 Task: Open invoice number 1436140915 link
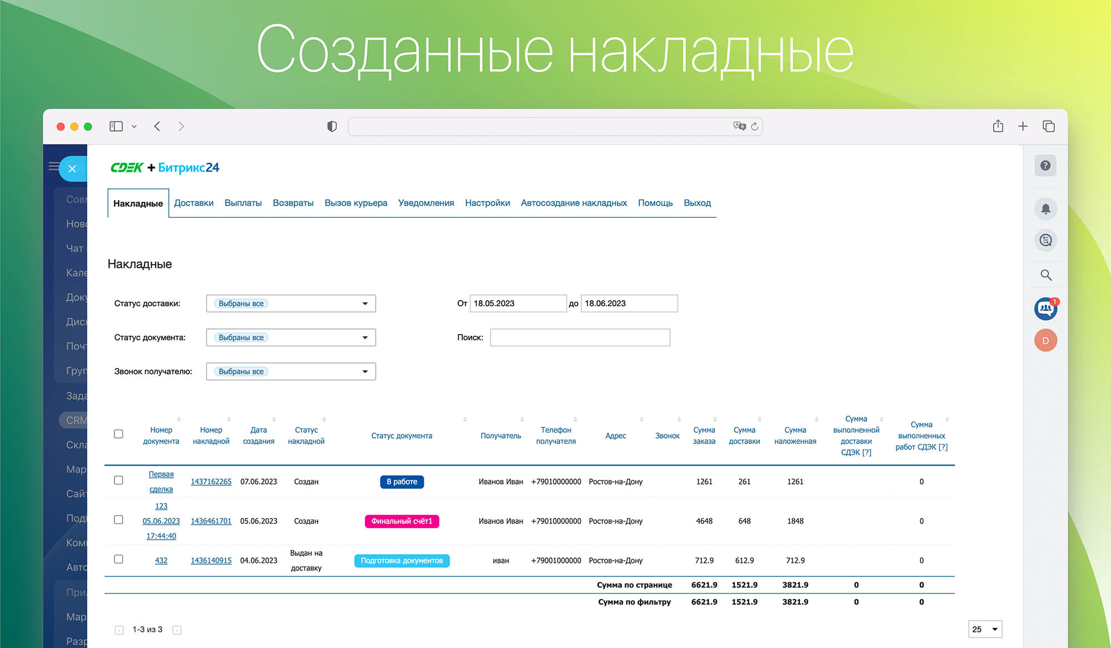click(x=211, y=560)
